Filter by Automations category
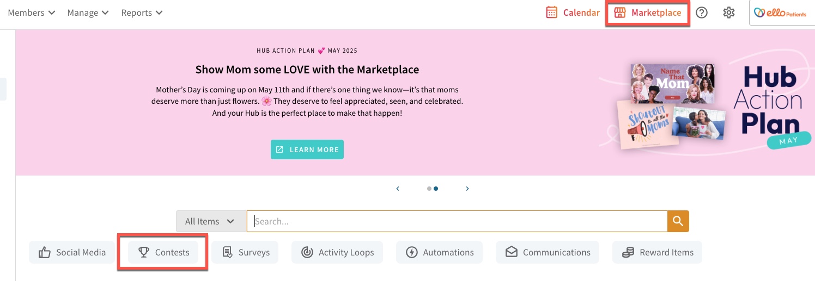The width and height of the screenshot is (815, 281). [439, 252]
